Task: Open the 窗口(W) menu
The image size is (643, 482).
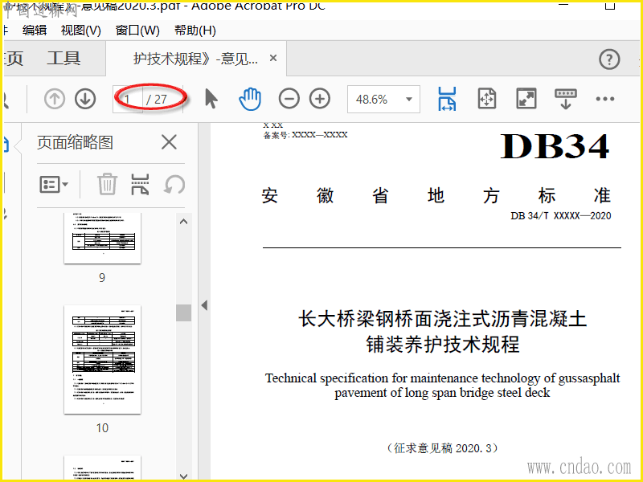Action: (137, 30)
